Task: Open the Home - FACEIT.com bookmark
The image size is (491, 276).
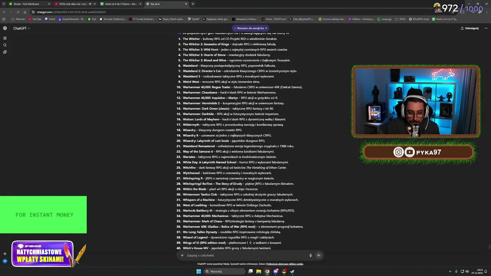Action: [274, 19]
